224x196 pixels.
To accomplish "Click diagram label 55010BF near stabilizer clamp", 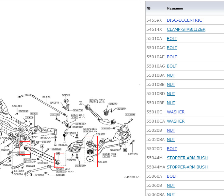I will [78, 110].
